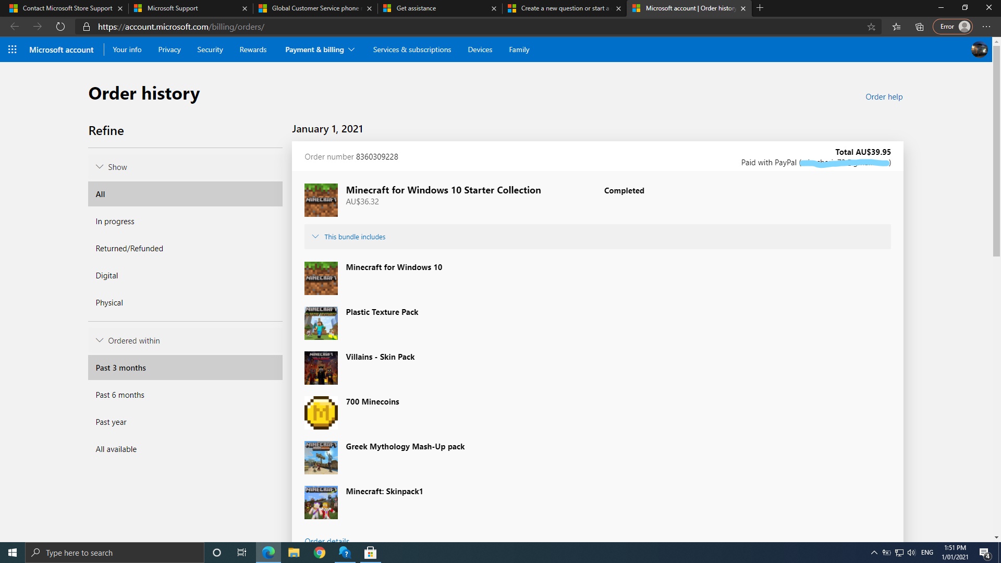Go to Rewards page

pos(253,50)
